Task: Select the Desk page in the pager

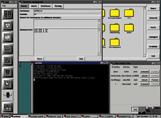Action: tap(150, 108)
